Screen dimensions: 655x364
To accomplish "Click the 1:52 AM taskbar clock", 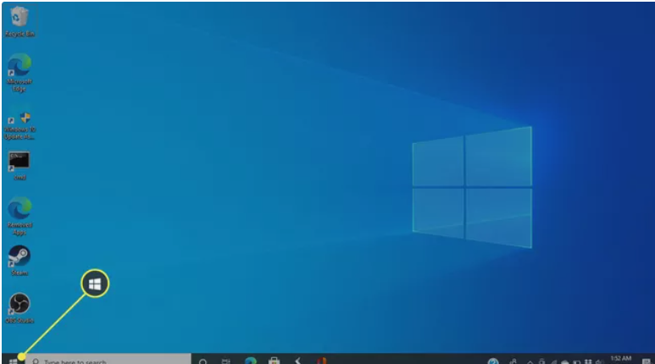I will click(621, 359).
